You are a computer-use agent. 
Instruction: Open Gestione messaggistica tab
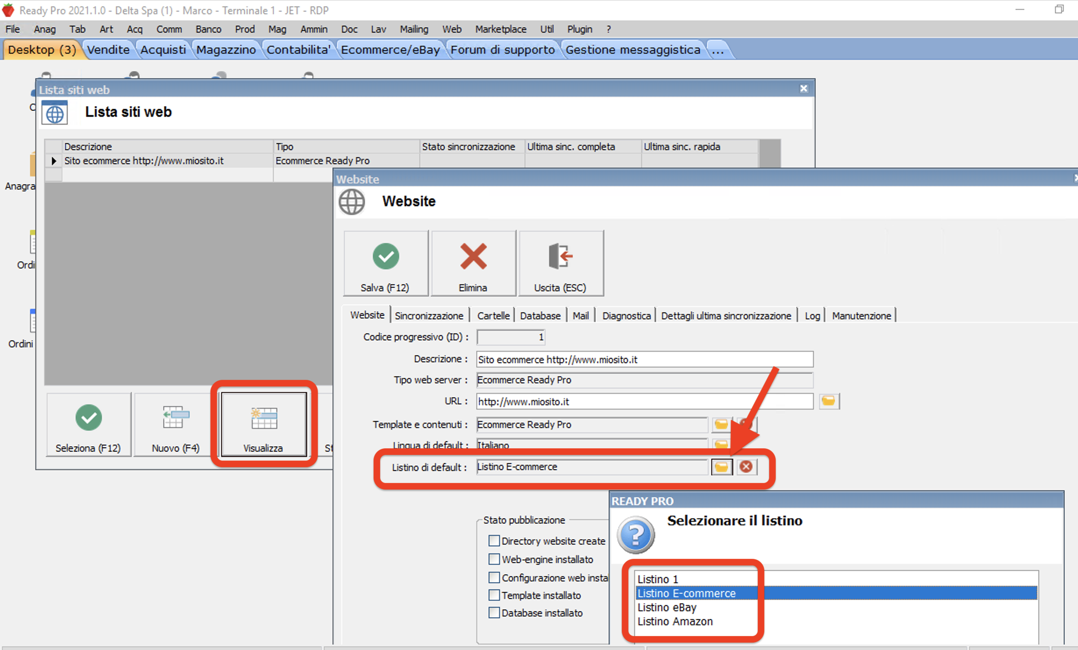click(x=633, y=50)
